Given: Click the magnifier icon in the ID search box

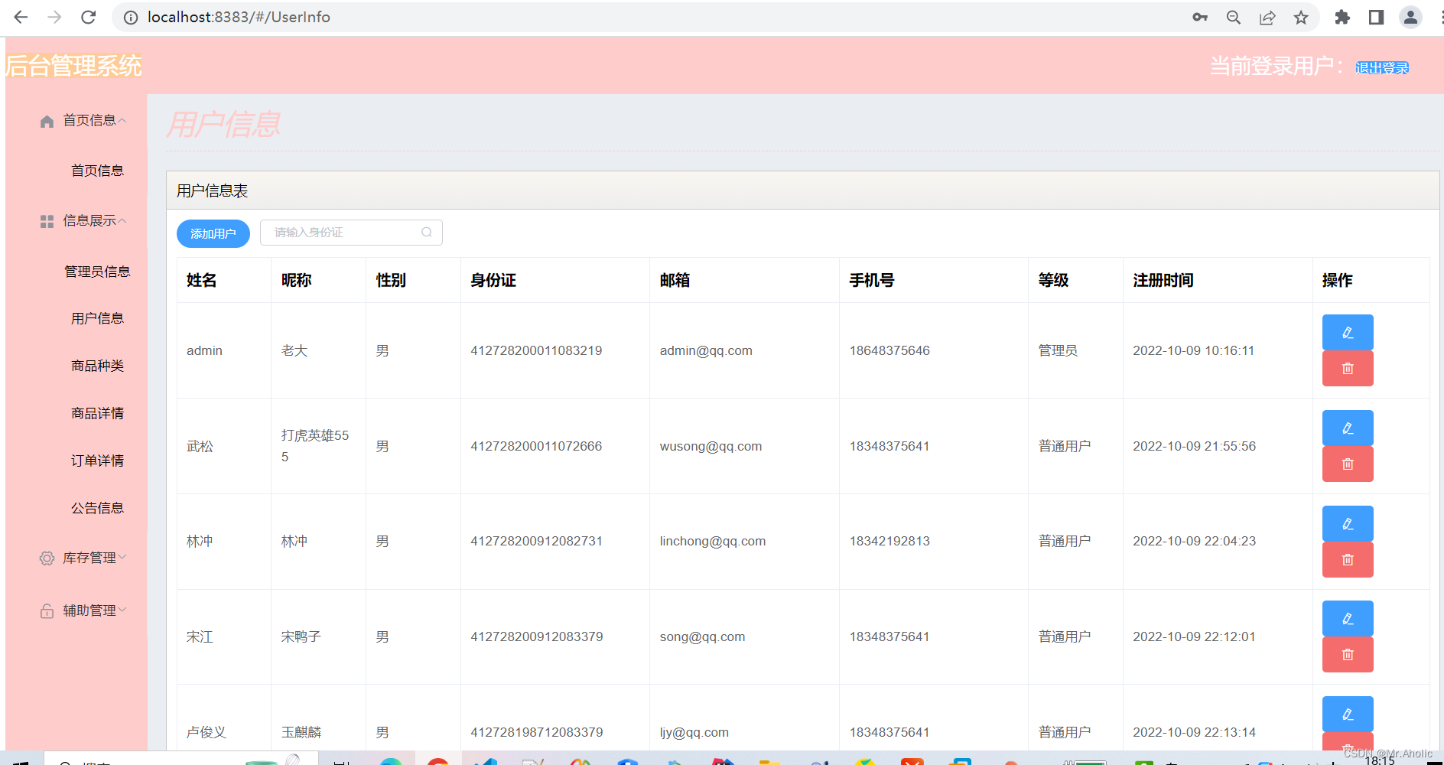Looking at the screenshot, I should [426, 232].
